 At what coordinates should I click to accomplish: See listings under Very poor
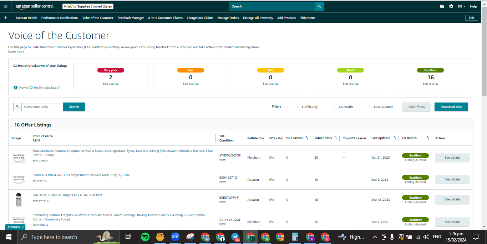111,84
